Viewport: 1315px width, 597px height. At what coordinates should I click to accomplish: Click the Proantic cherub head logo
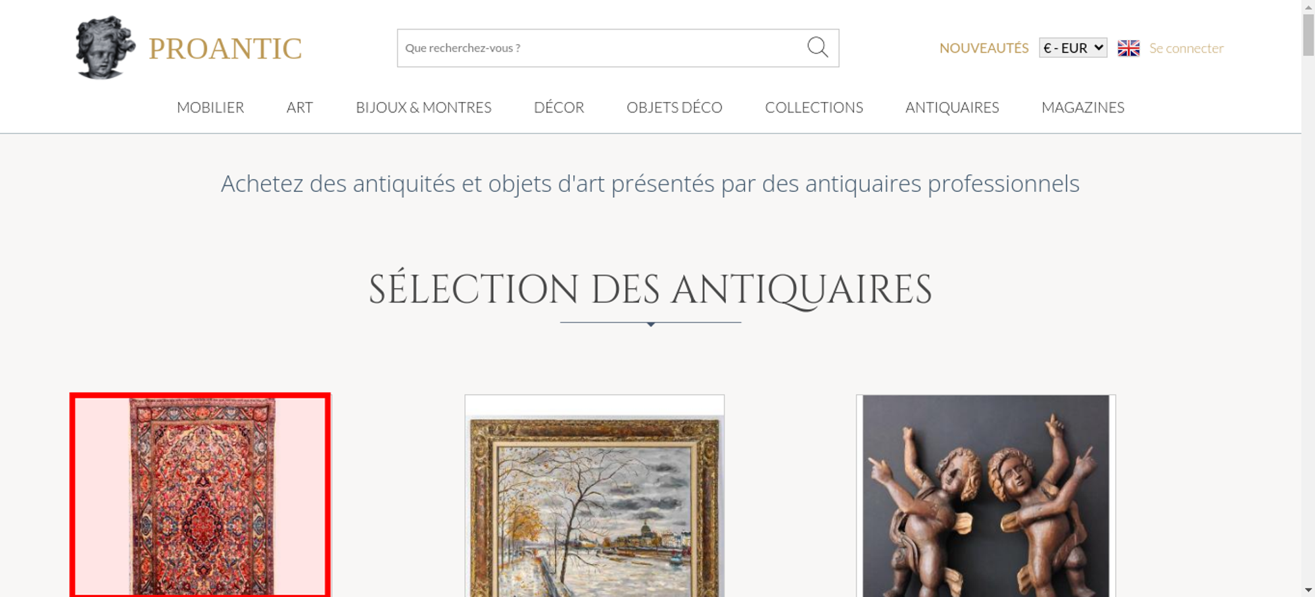coord(105,47)
